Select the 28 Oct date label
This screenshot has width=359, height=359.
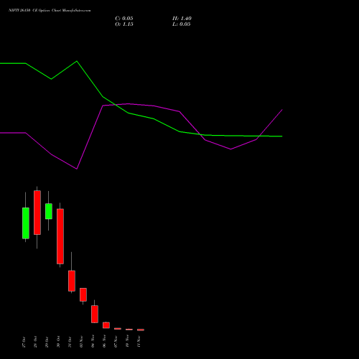click(35, 342)
